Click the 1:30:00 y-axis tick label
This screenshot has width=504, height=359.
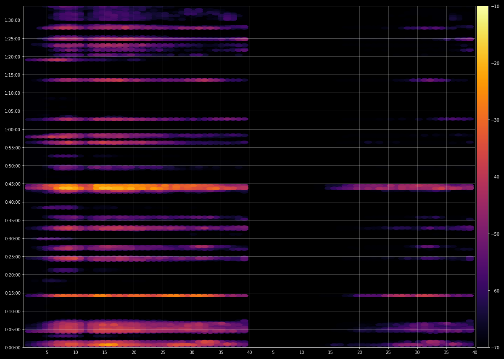(13, 20)
